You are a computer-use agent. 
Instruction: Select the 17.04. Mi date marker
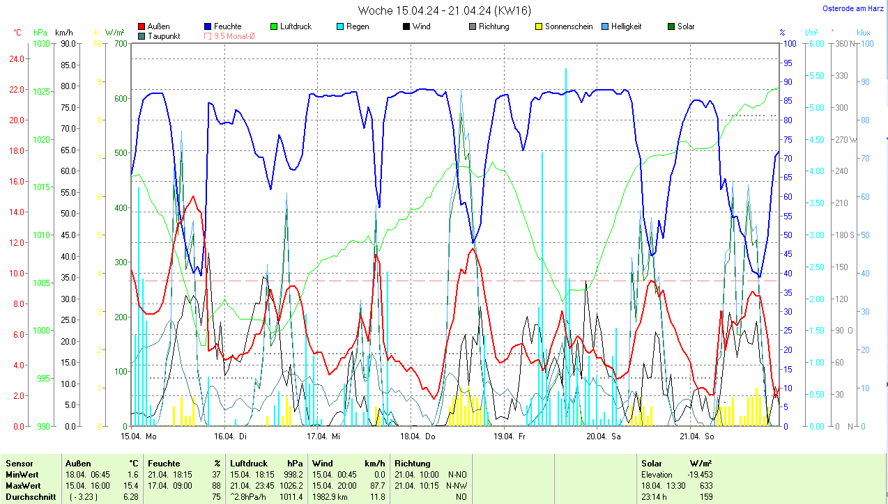click(323, 436)
